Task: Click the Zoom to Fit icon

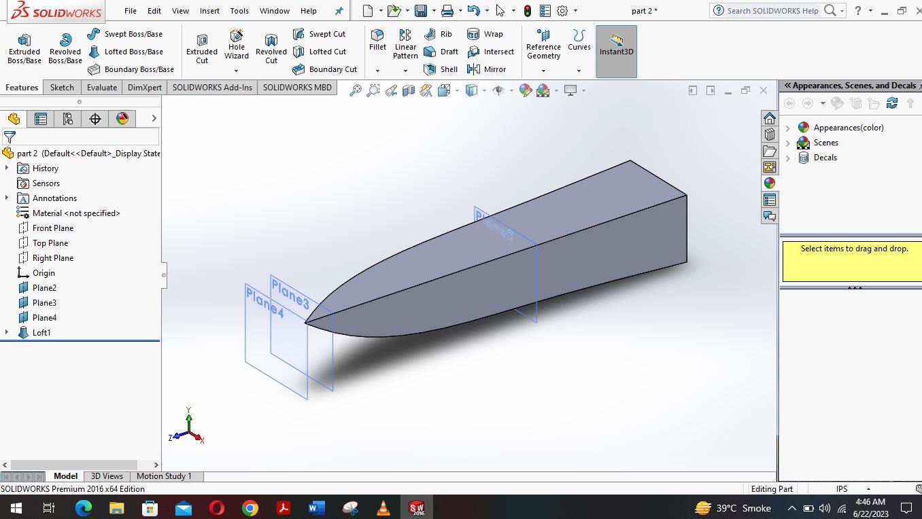Action: tap(356, 90)
